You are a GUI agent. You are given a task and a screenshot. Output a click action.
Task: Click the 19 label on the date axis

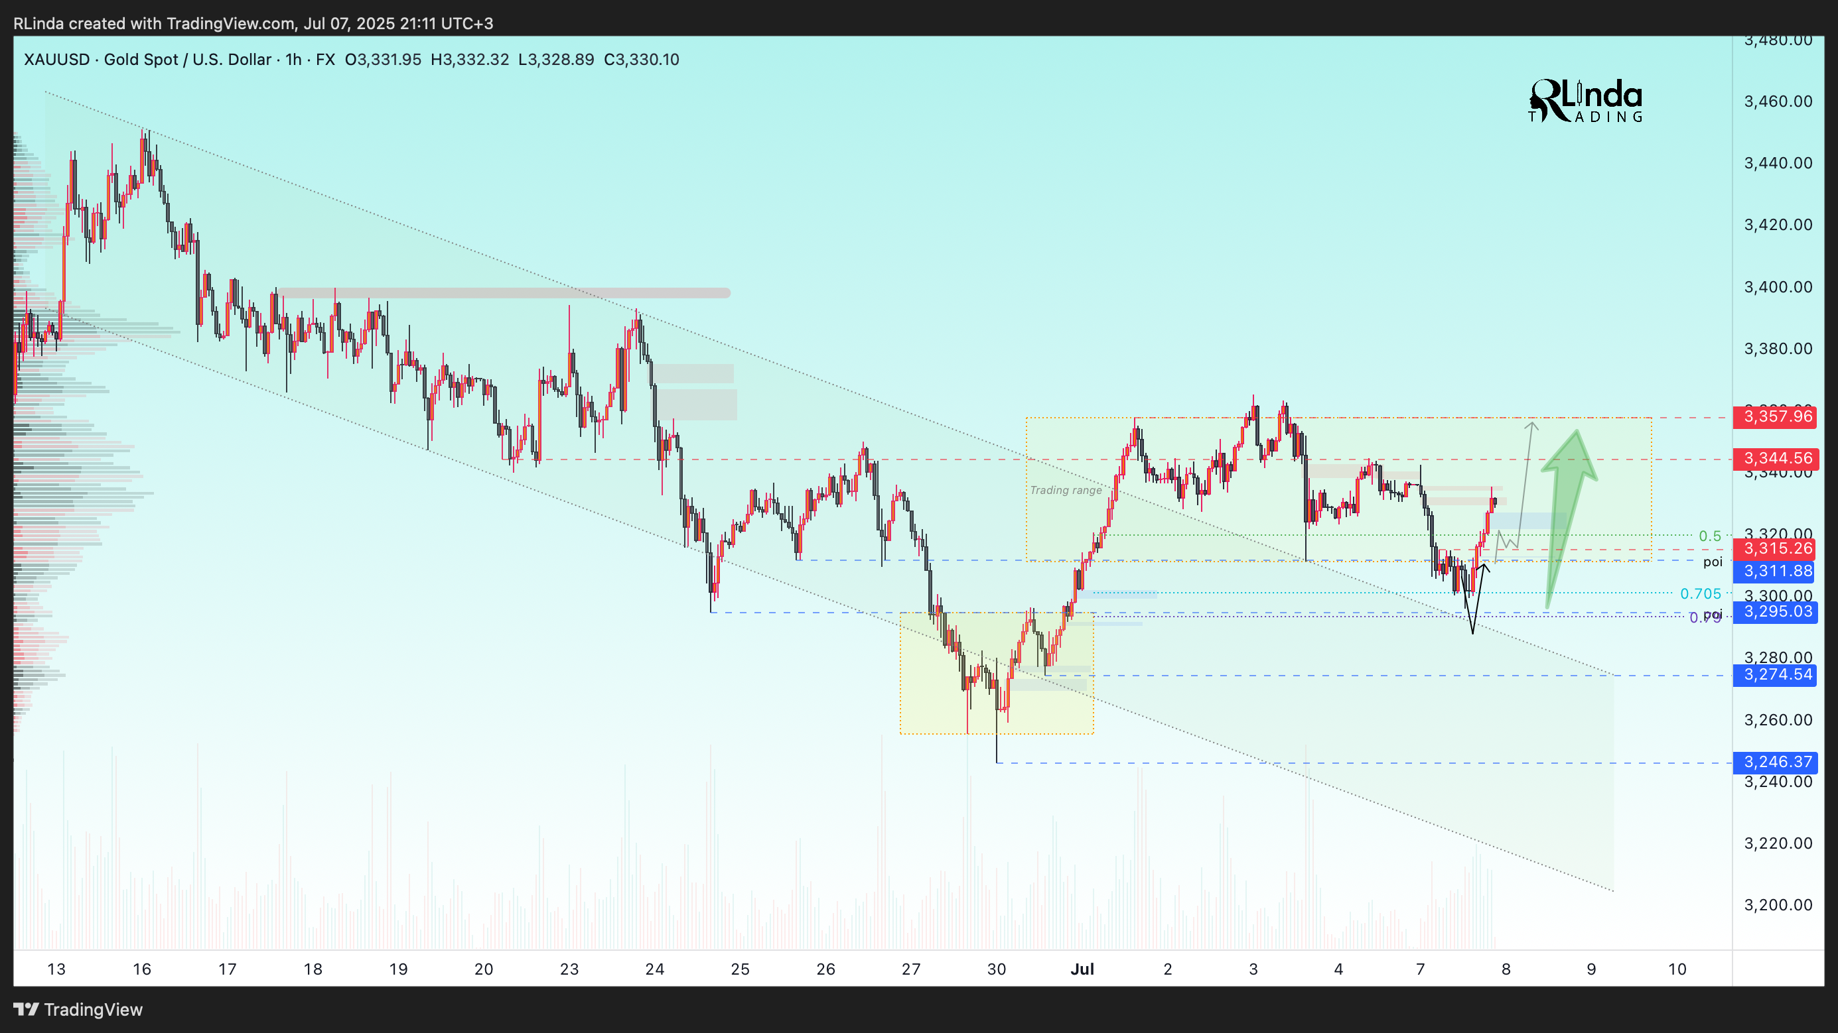click(x=398, y=969)
